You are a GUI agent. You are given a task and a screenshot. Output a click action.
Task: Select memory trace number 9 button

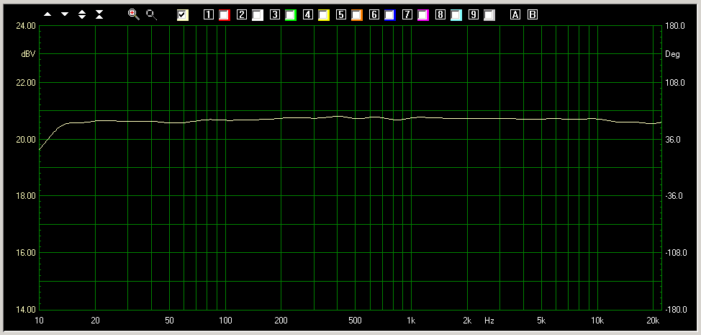[473, 14]
